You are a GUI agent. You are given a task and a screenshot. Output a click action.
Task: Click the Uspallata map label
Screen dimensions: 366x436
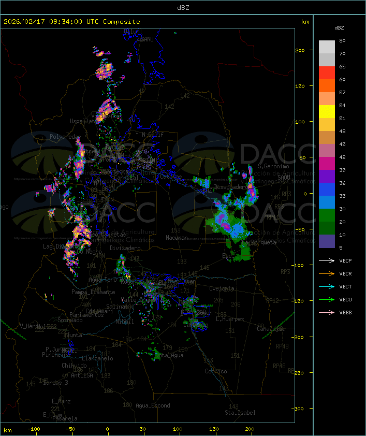pos(84,121)
